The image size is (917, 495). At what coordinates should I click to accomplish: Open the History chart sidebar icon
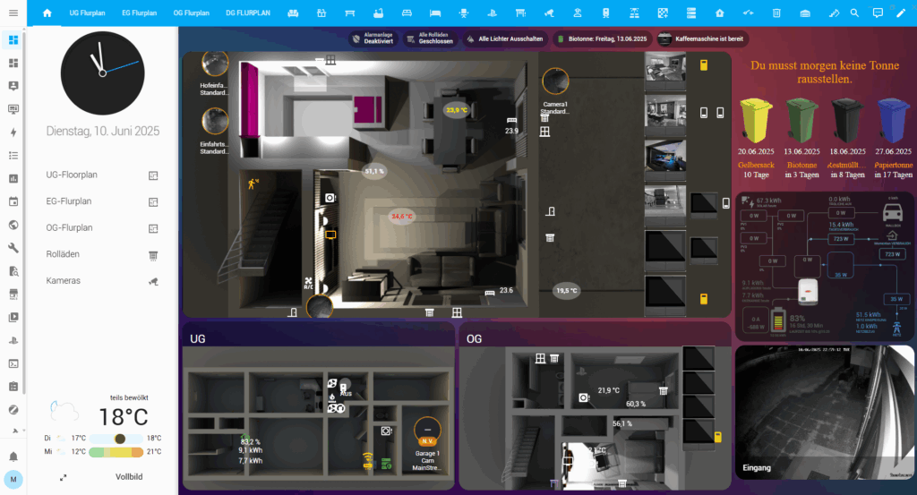pyautogui.click(x=13, y=178)
